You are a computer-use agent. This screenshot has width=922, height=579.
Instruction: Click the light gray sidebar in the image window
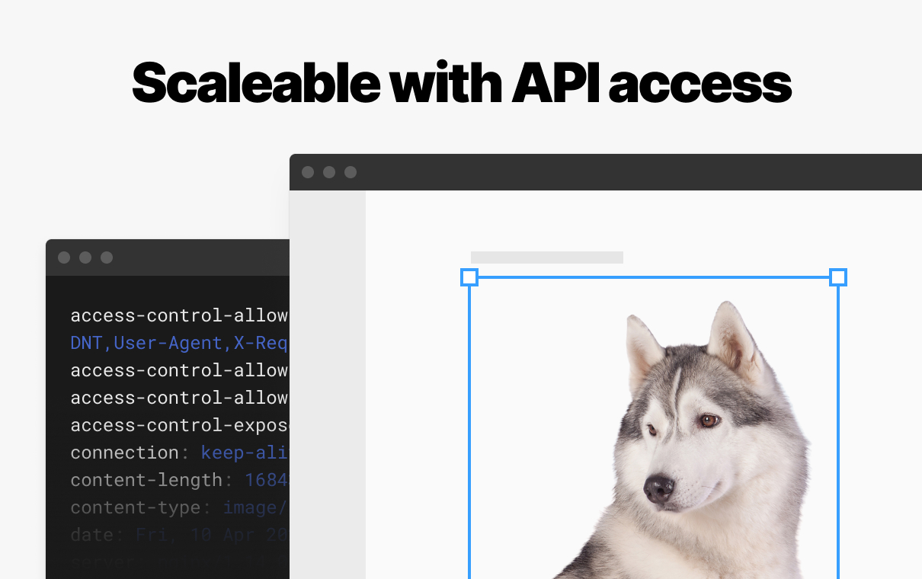point(328,381)
